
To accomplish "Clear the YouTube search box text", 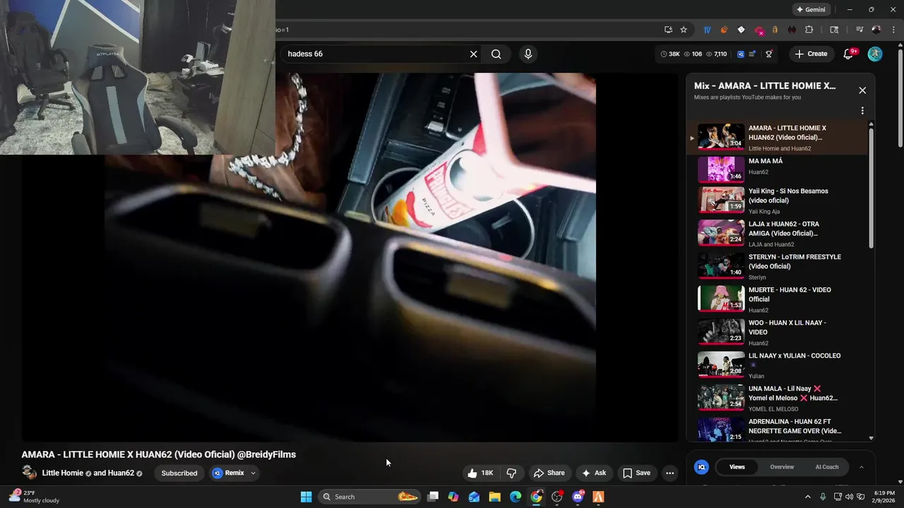I will pyautogui.click(x=473, y=54).
